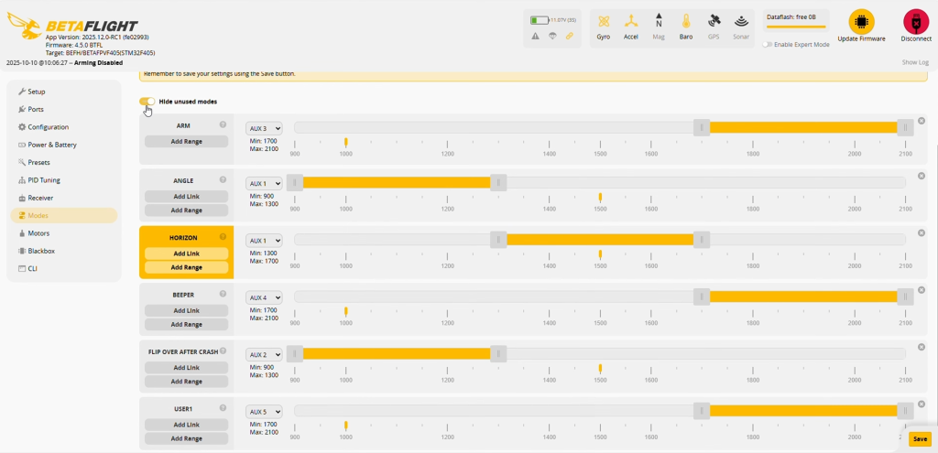Go to the Motors tab
This screenshot has height=453, width=938.
[x=38, y=233]
